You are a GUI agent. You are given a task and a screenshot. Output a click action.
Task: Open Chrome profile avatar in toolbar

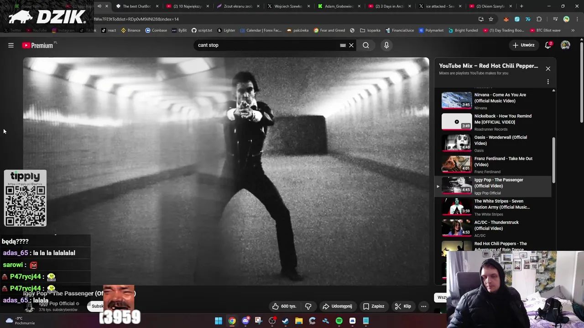(x=566, y=19)
